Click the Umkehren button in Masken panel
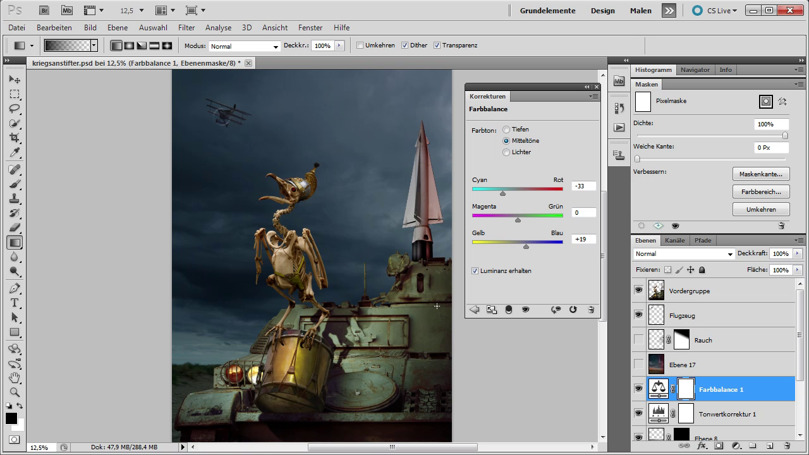The height and width of the screenshot is (455, 809). tap(761, 209)
